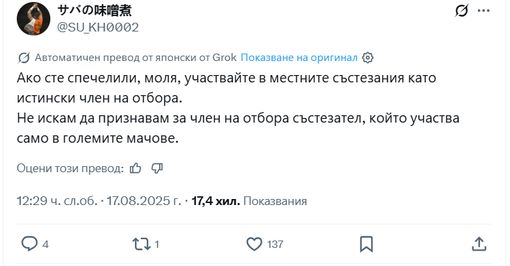Repost the tweet using retweet icon
The image size is (510, 266).
[x=142, y=244]
